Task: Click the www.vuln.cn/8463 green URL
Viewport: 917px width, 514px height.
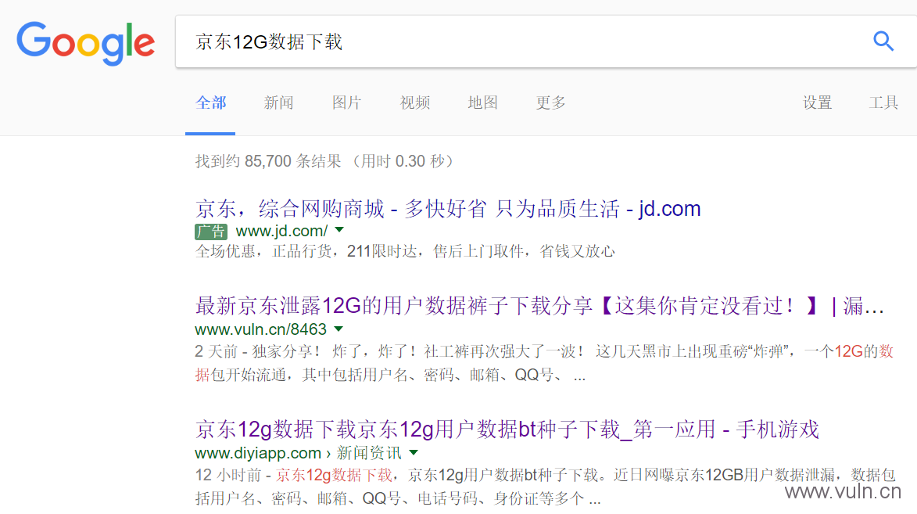Action: click(260, 329)
